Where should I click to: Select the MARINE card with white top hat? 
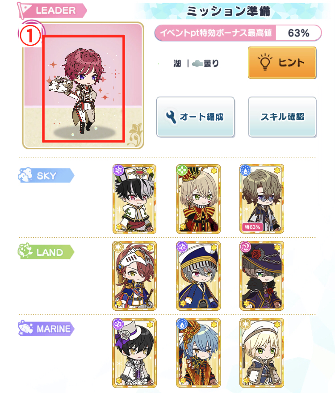(134, 353)
